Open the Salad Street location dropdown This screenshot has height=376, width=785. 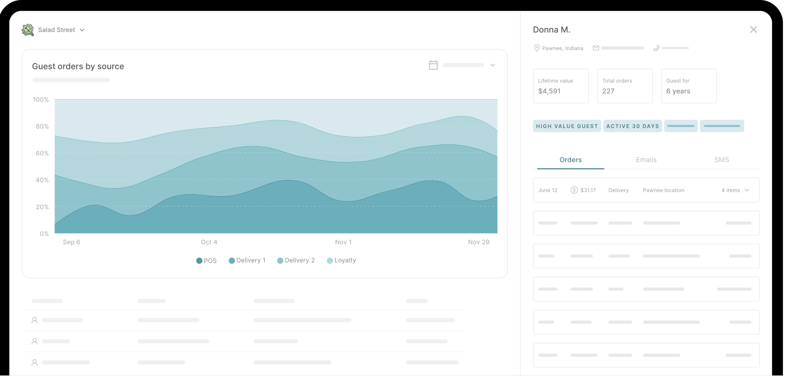point(82,30)
